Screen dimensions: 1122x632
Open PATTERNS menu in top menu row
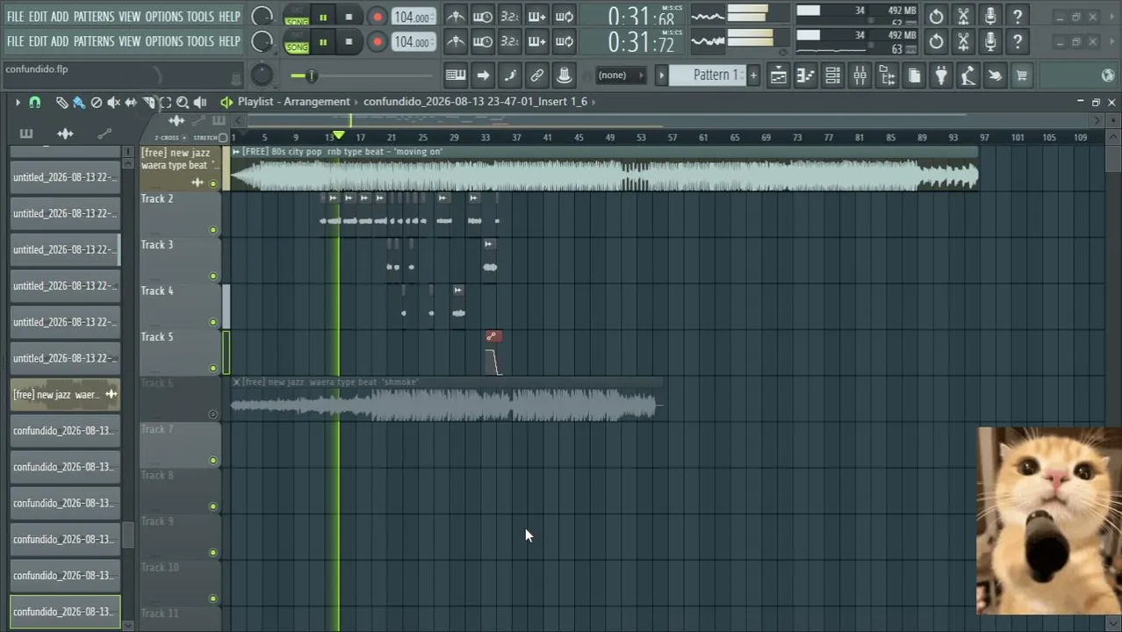pos(94,17)
